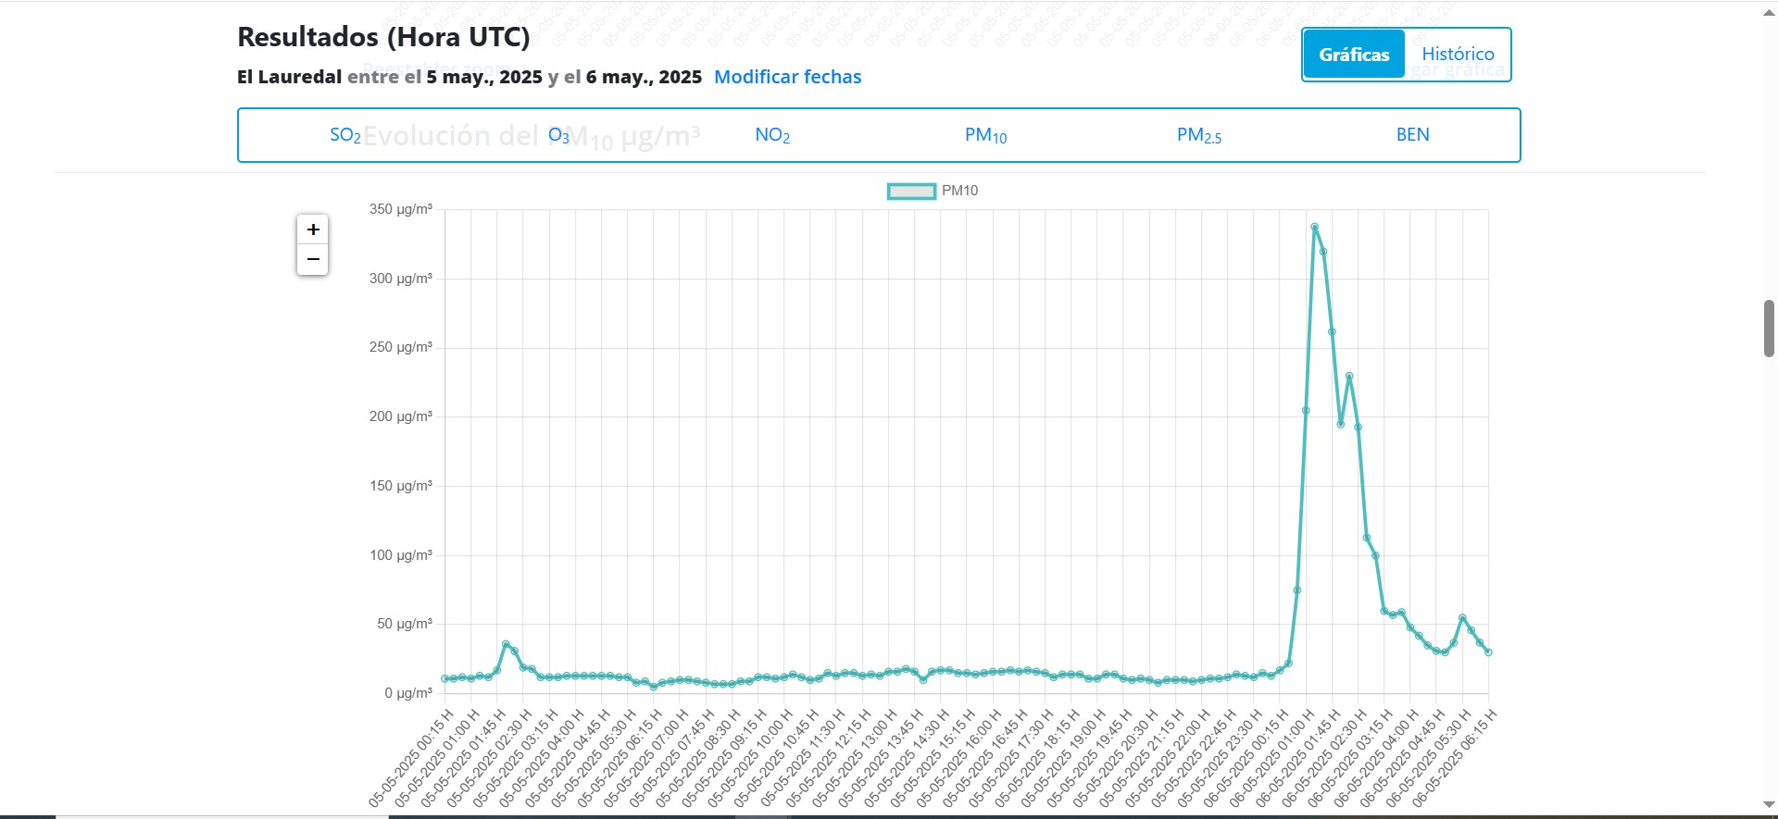
Task: Click the 350 µg/m³ axis label
Action: click(401, 209)
